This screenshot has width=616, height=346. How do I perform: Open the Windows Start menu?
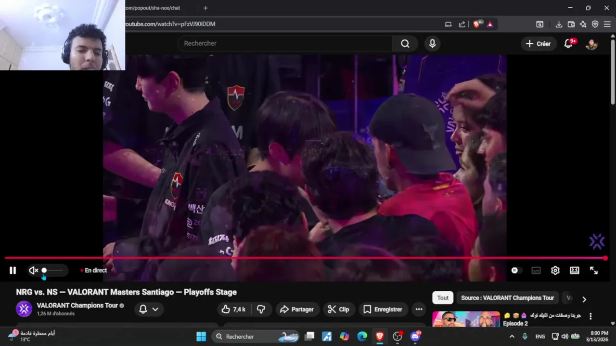pos(201,336)
